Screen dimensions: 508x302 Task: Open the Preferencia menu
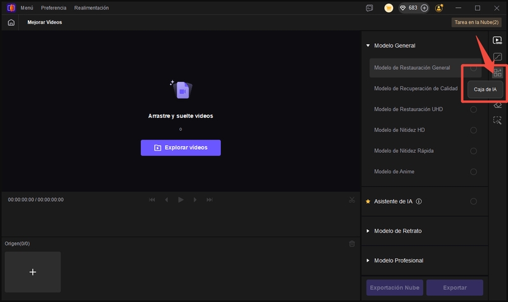(53, 8)
